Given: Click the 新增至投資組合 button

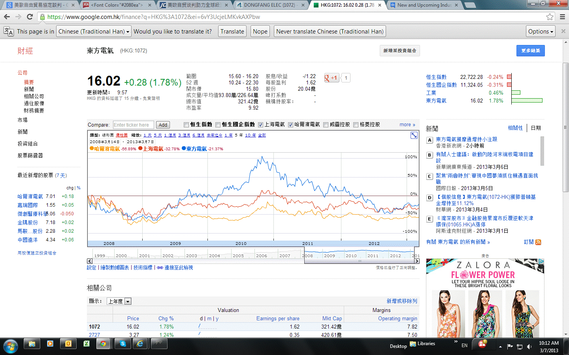Looking at the screenshot, I should coord(399,50).
